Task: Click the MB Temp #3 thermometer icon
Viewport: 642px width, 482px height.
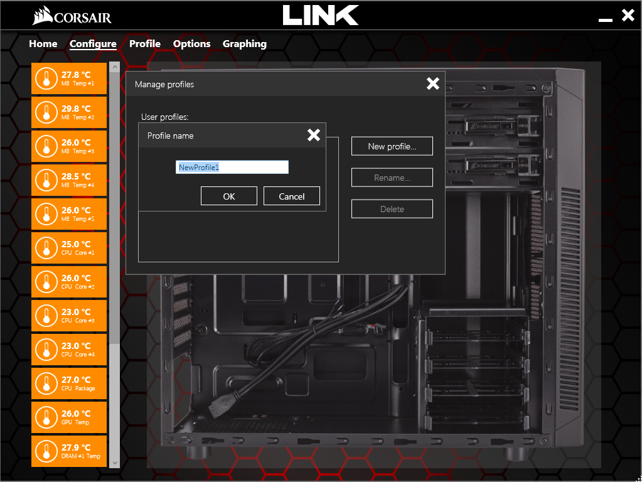Action: coord(46,147)
